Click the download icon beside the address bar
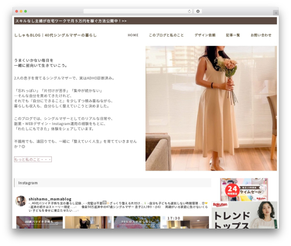The image size is (291, 246). [x=198, y=12]
